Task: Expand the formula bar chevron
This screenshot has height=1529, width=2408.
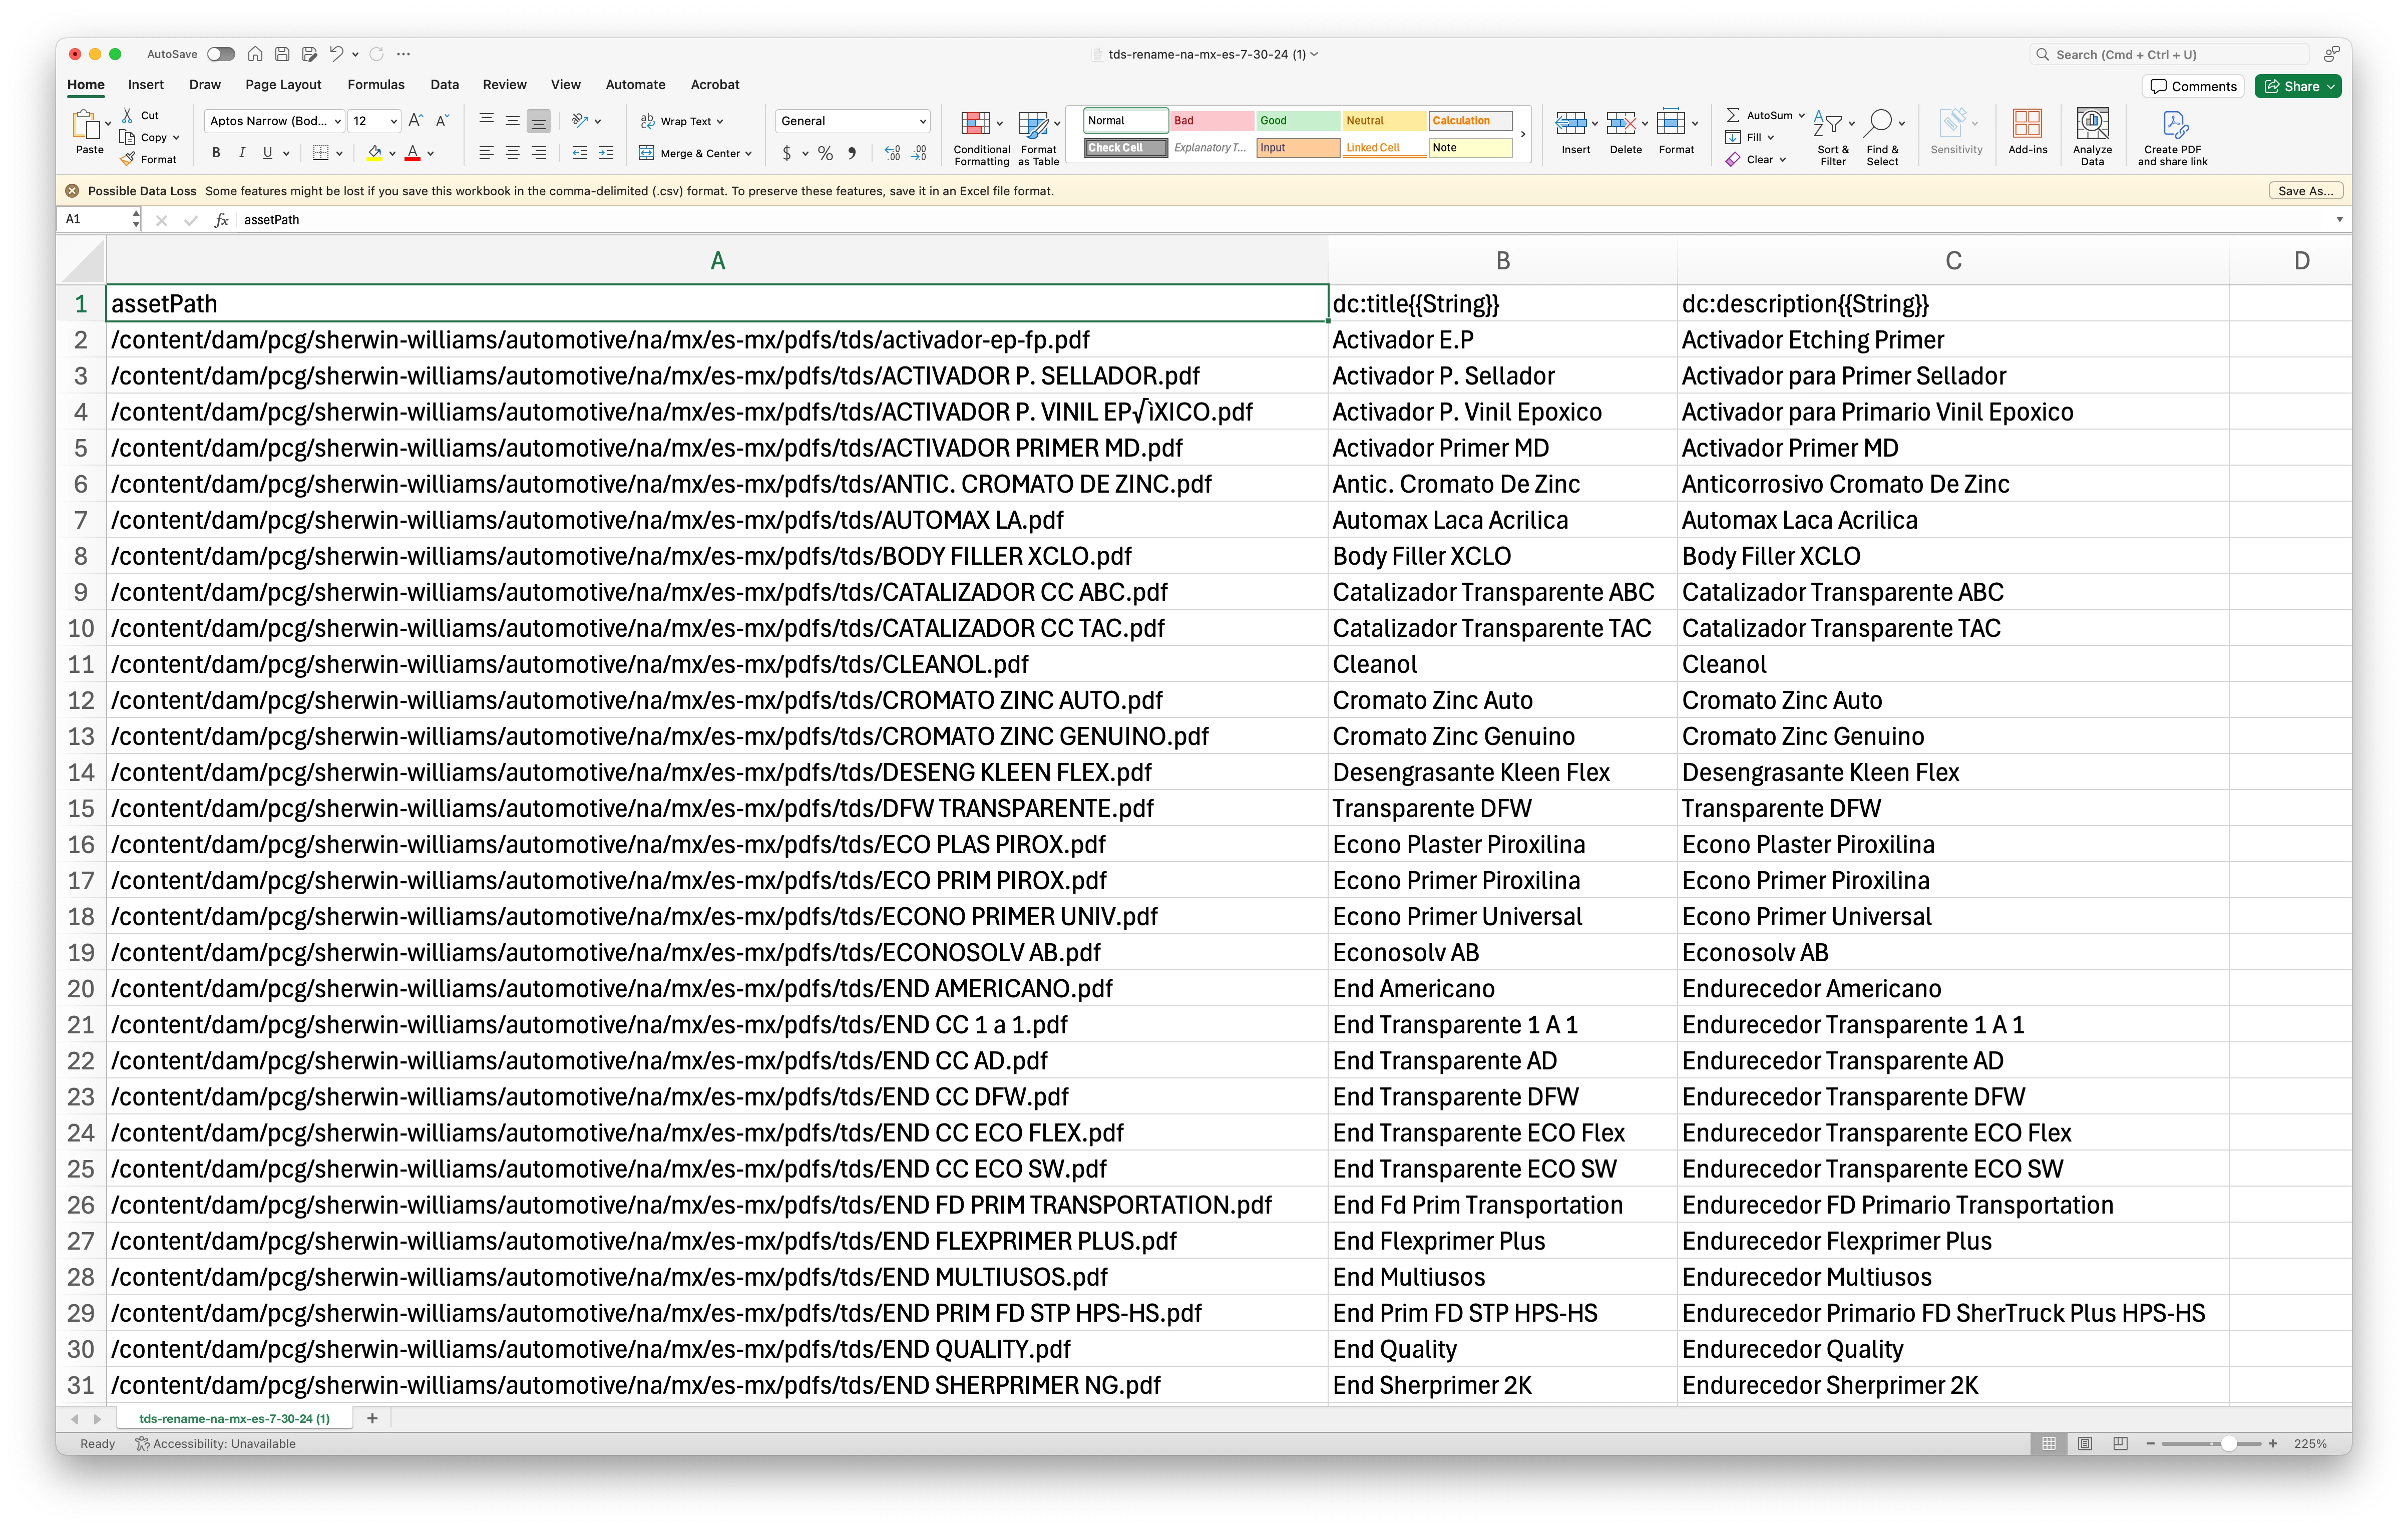Action: (x=2339, y=219)
